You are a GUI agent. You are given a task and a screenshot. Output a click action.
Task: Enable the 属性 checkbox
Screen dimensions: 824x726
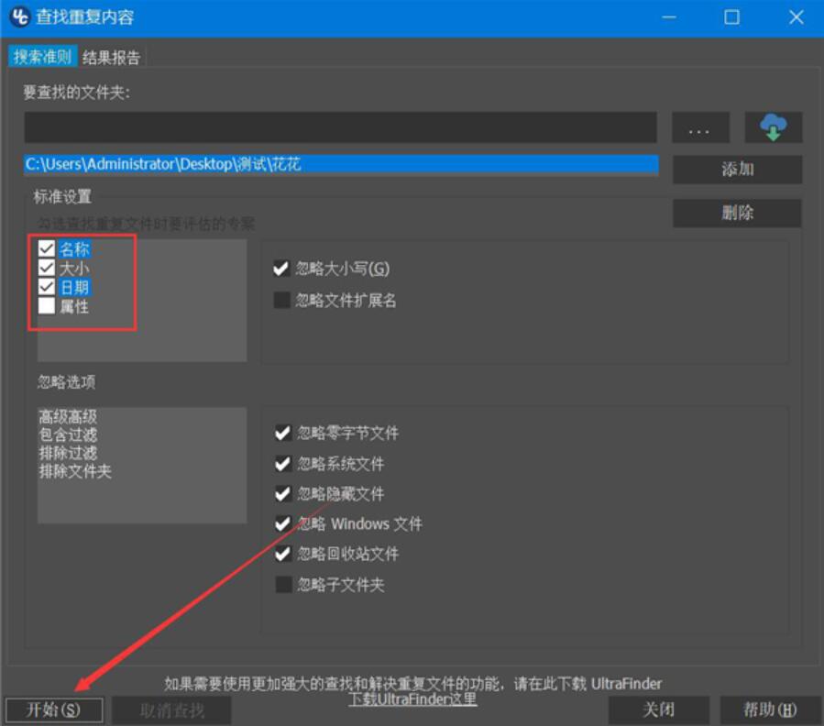(x=47, y=305)
